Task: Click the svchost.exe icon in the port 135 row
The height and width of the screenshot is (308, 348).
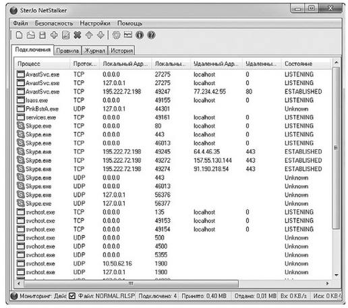Action: tap(21, 212)
